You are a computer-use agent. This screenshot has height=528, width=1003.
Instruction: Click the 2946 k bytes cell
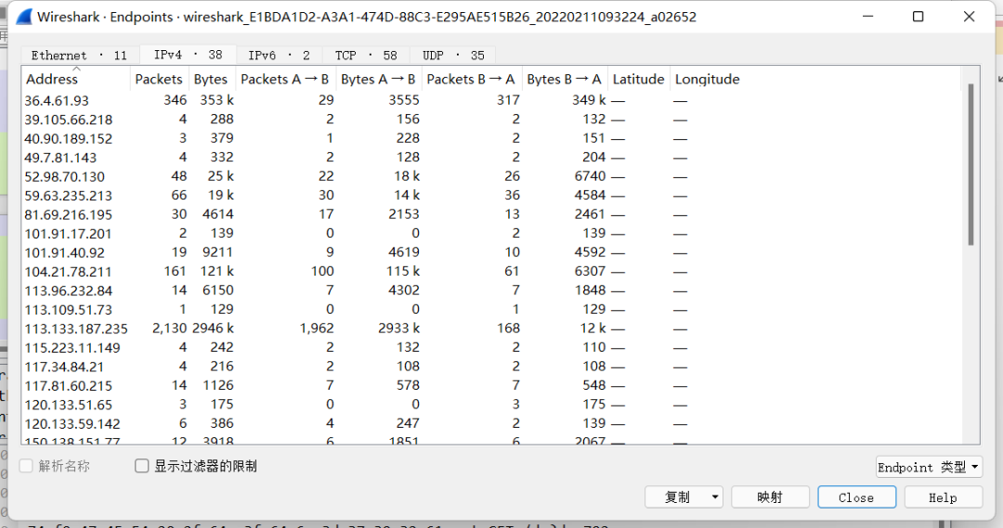coord(213,328)
